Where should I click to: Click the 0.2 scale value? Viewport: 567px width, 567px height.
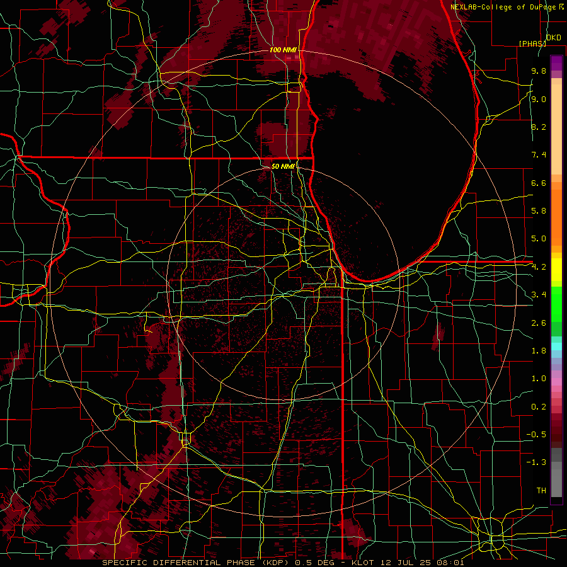[539, 407]
